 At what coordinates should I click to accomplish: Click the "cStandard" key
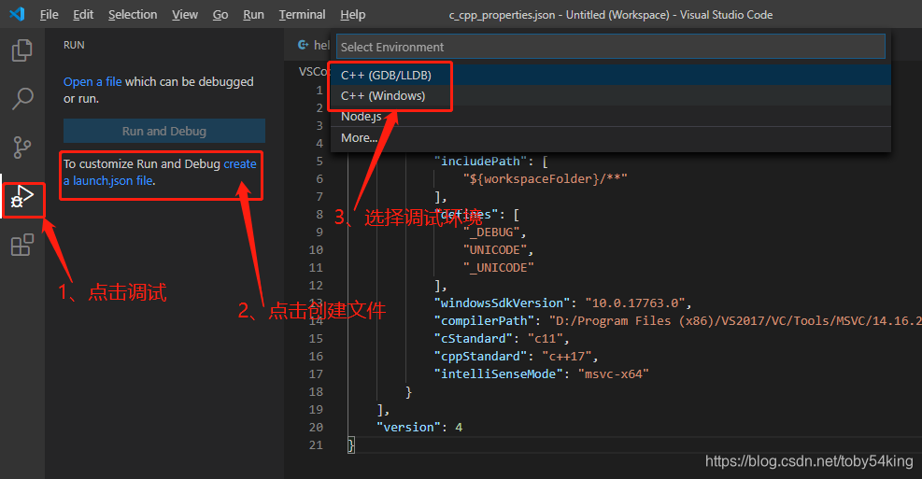click(x=474, y=339)
